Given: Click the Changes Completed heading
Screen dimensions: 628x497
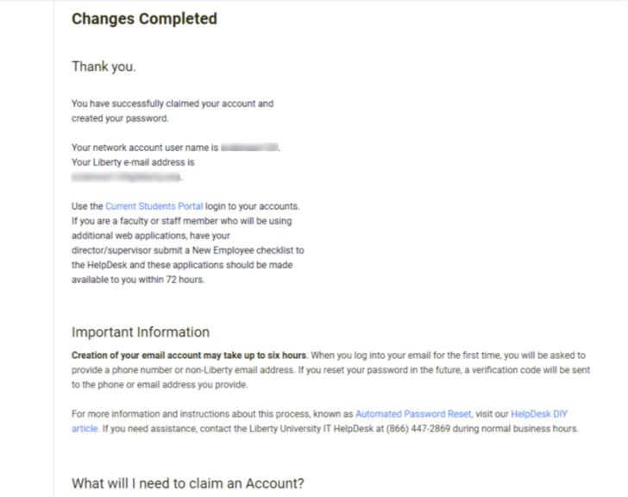Looking at the screenshot, I should click(144, 18).
